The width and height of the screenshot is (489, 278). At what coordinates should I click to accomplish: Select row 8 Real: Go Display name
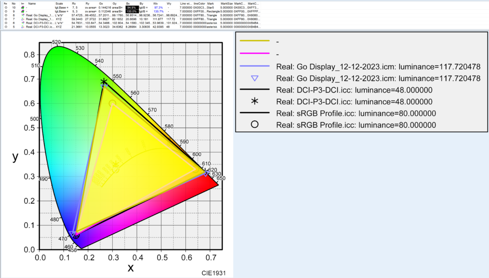[x=40, y=15]
